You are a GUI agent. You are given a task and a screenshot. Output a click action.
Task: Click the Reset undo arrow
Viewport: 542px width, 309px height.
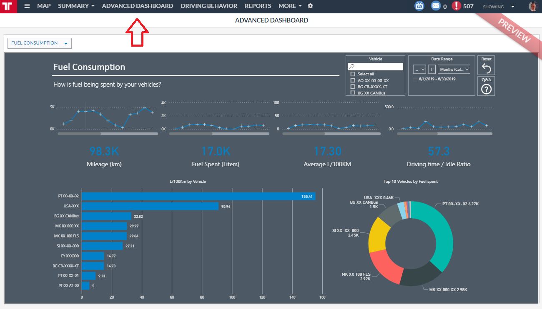(x=486, y=69)
